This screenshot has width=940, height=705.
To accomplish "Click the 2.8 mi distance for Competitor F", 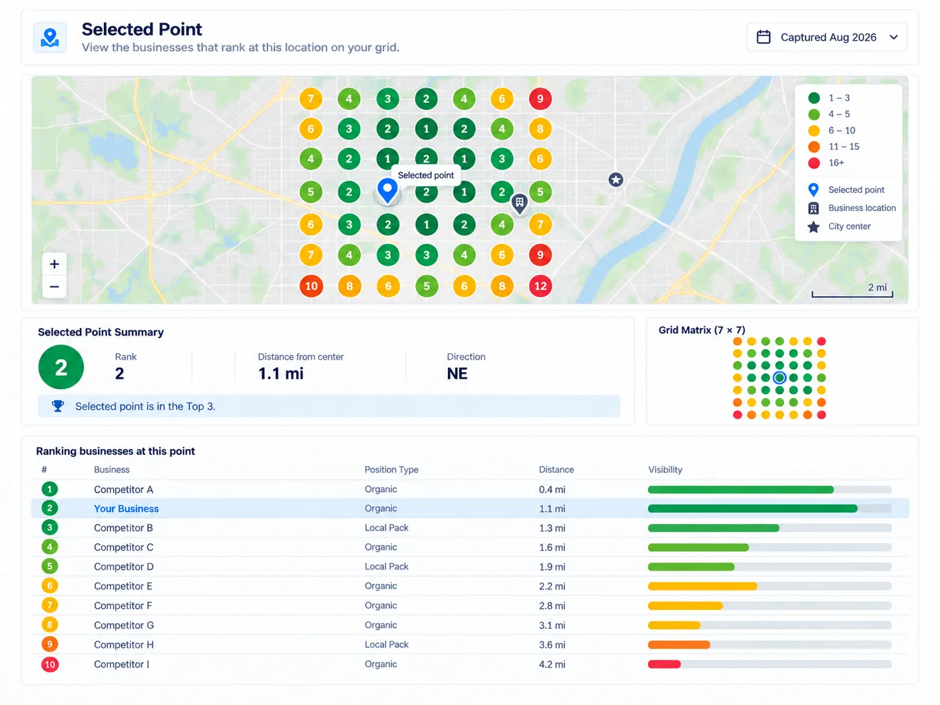I will tap(552, 606).
